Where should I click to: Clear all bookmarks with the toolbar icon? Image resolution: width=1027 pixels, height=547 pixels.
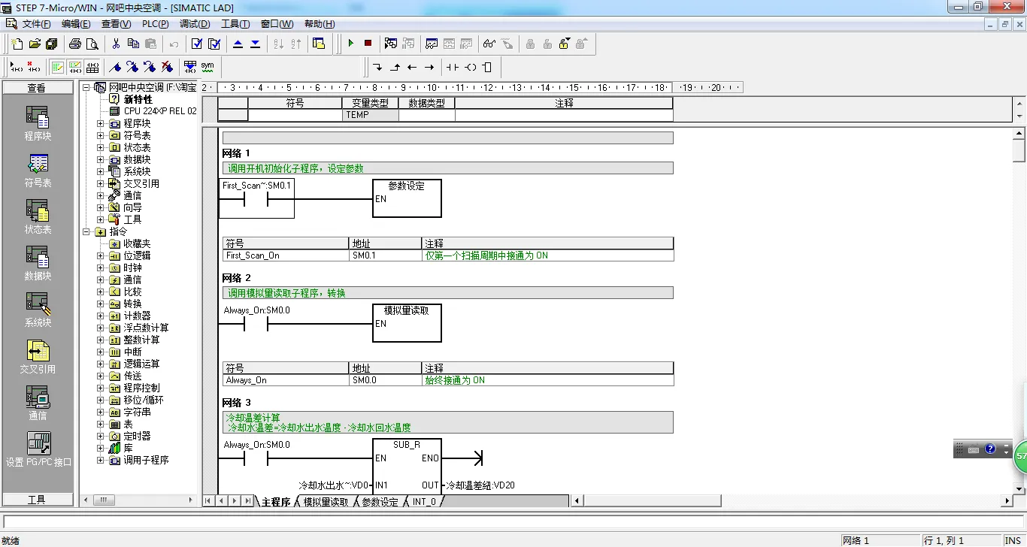pyautogui.click(x=167, y=67)
